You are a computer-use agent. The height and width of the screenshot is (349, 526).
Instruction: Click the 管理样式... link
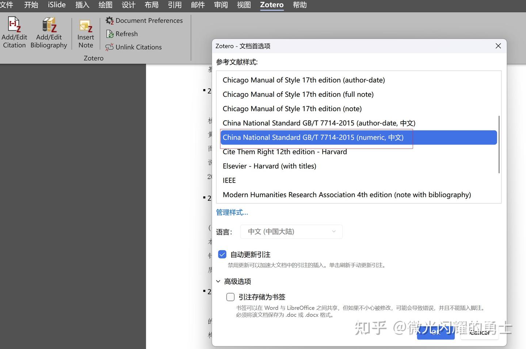pos(232,212)
